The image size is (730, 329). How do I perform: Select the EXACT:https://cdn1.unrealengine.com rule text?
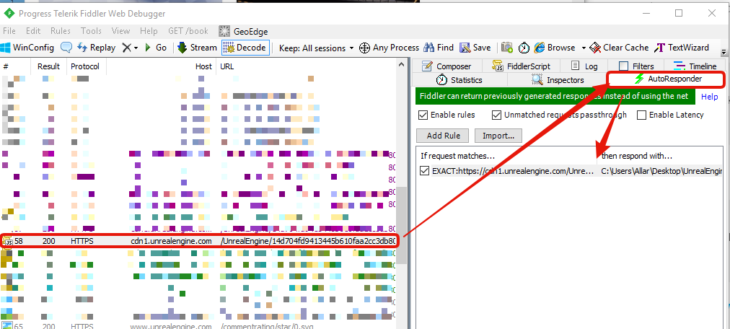[x=513, y=171]
